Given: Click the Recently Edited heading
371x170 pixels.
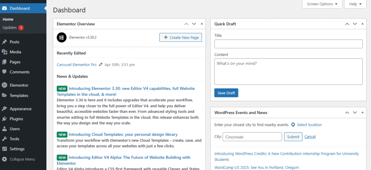Looking at the screenshot, I should click(71, 53).
